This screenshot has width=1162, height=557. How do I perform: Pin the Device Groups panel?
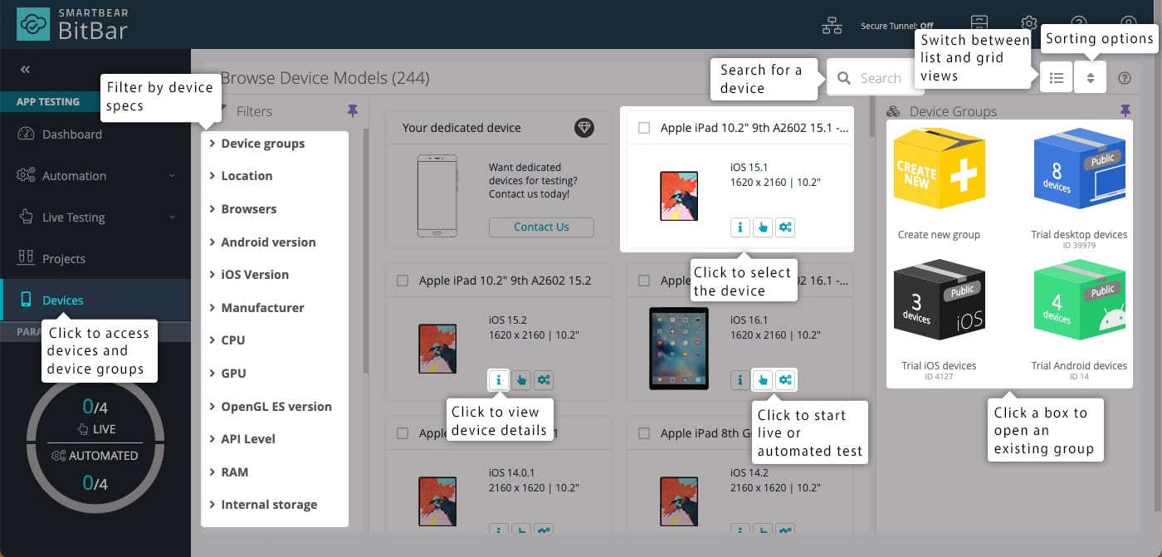(x=1125, y=110)
